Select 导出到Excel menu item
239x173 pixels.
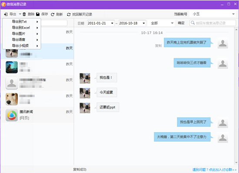22,28
